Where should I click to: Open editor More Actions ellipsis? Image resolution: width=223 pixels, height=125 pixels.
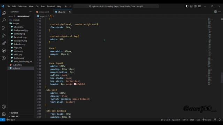220,12
